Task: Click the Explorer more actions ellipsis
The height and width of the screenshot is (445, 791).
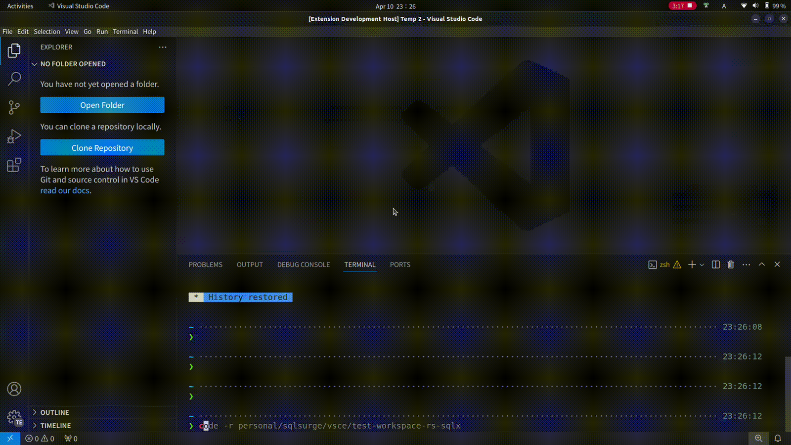Action: pos(163,47)
